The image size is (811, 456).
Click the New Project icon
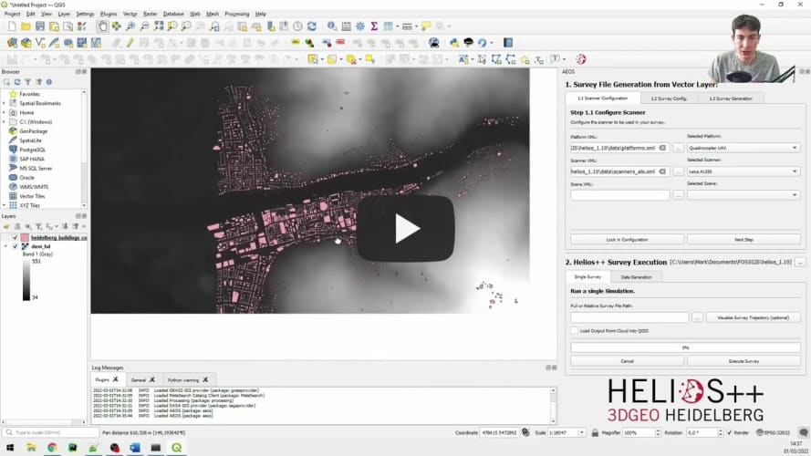pyautogui.click(x=11, y=26)
